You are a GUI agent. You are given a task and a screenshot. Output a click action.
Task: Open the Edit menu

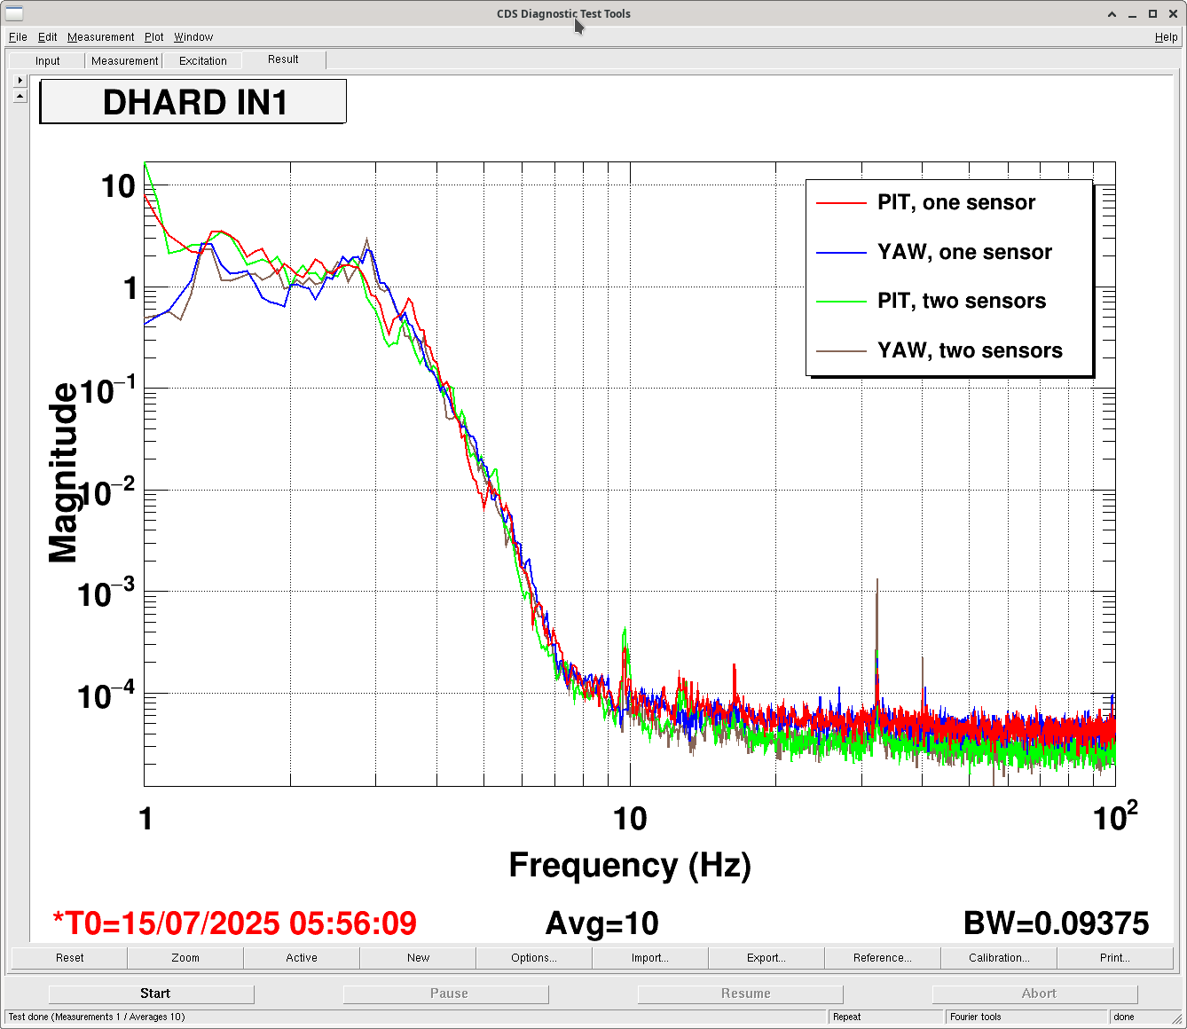48,37
